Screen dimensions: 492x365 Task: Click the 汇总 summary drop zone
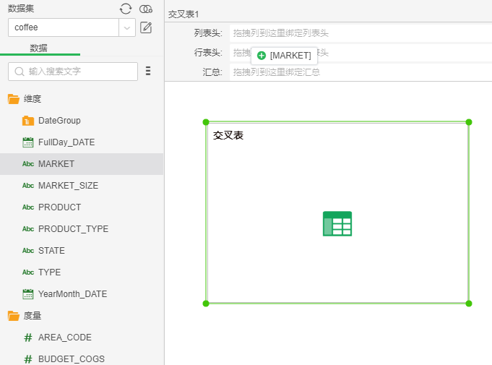pos(360,72)
